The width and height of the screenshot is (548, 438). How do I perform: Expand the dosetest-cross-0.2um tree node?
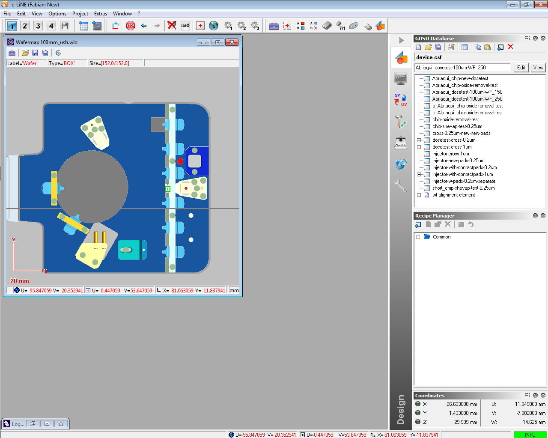419,140
